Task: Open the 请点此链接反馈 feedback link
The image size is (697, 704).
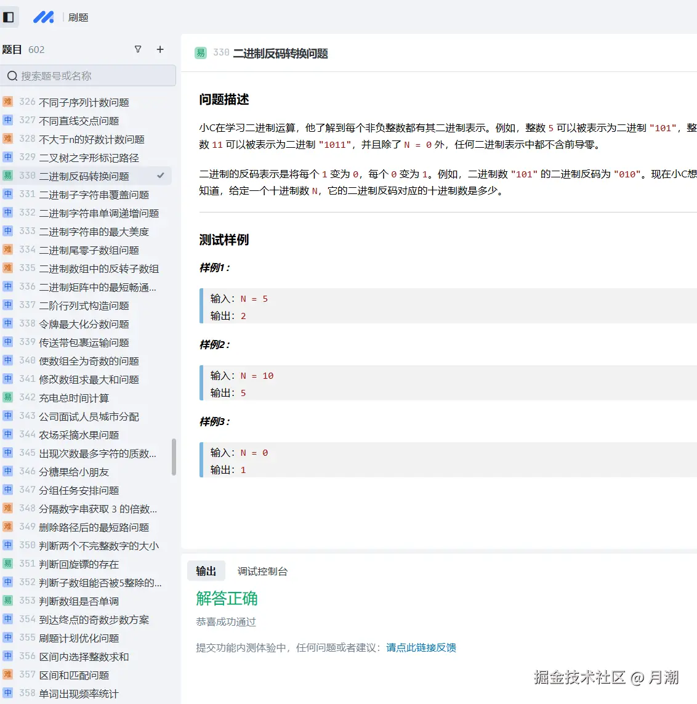Action: click(x=421, y=647)
